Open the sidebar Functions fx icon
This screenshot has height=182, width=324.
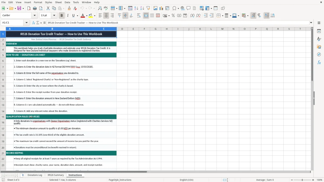(319, 63)
